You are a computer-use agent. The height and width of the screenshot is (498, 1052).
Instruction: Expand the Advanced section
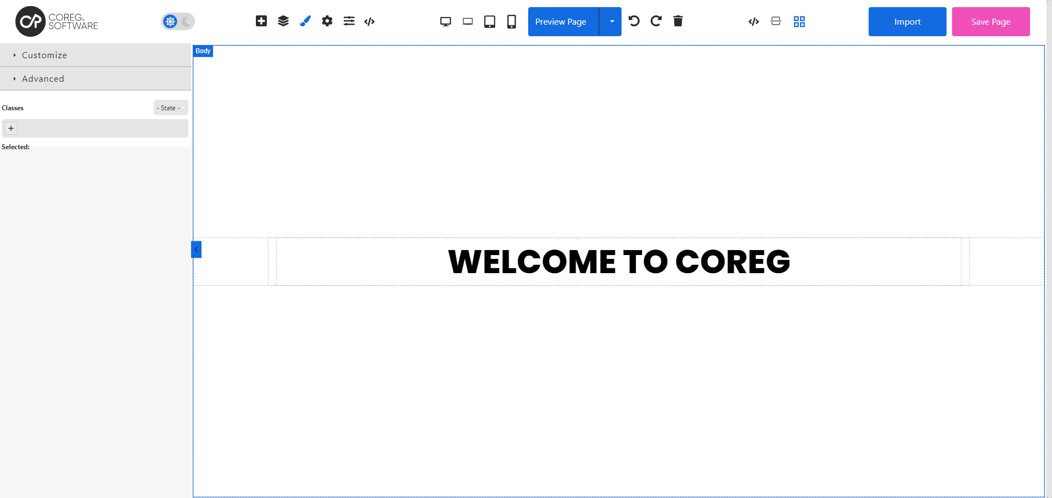click(96, 78)
